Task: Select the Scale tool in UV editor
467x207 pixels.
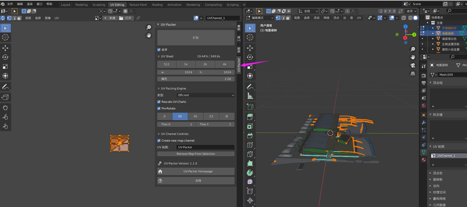Action: [5, 66]
